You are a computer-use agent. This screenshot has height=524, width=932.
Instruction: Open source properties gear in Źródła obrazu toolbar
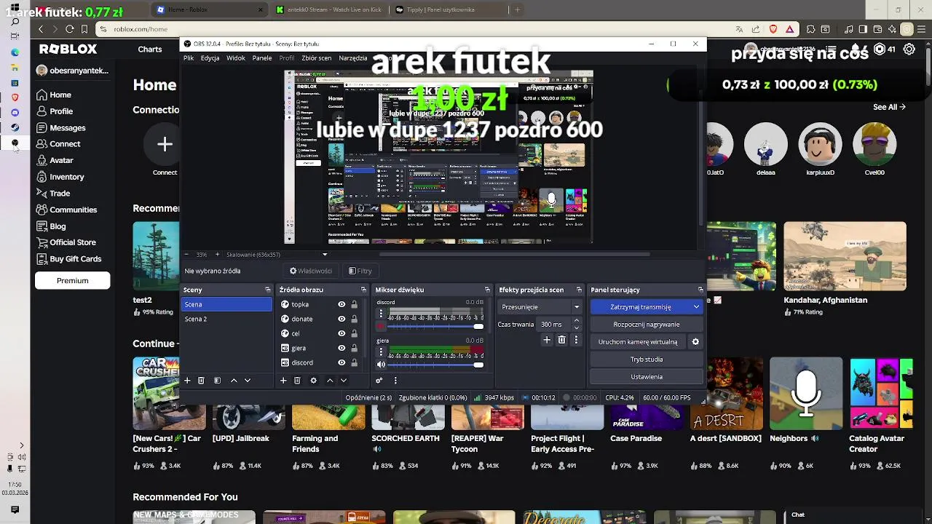point(313,381)
